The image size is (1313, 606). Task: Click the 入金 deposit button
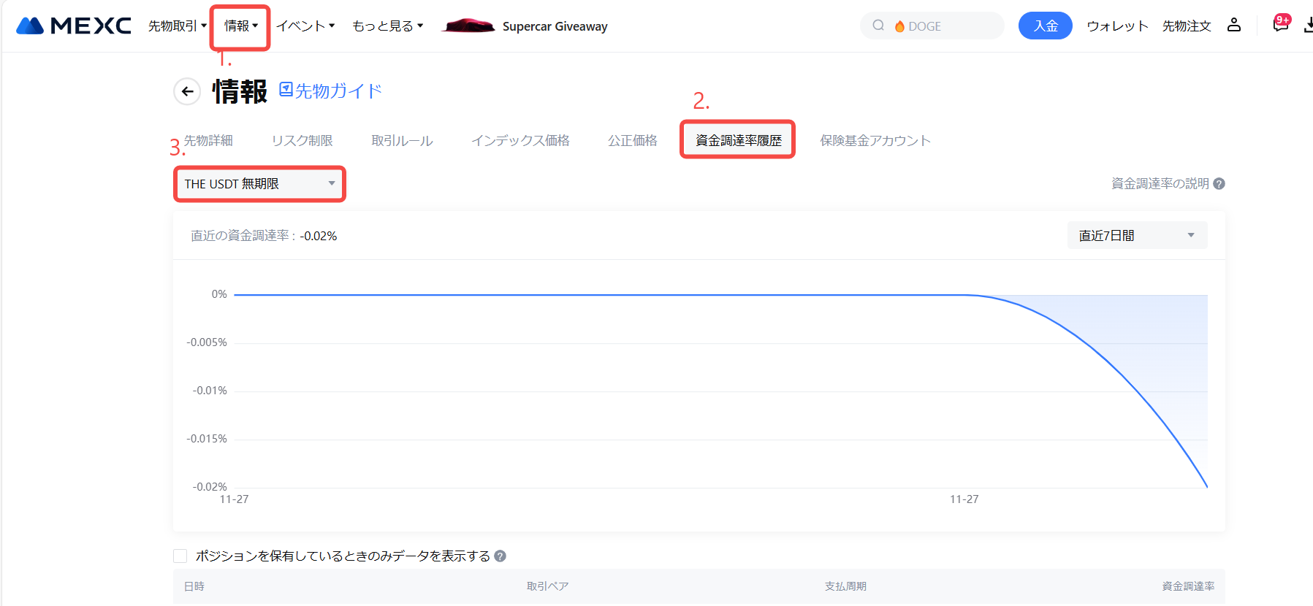tap(1045, 26)
